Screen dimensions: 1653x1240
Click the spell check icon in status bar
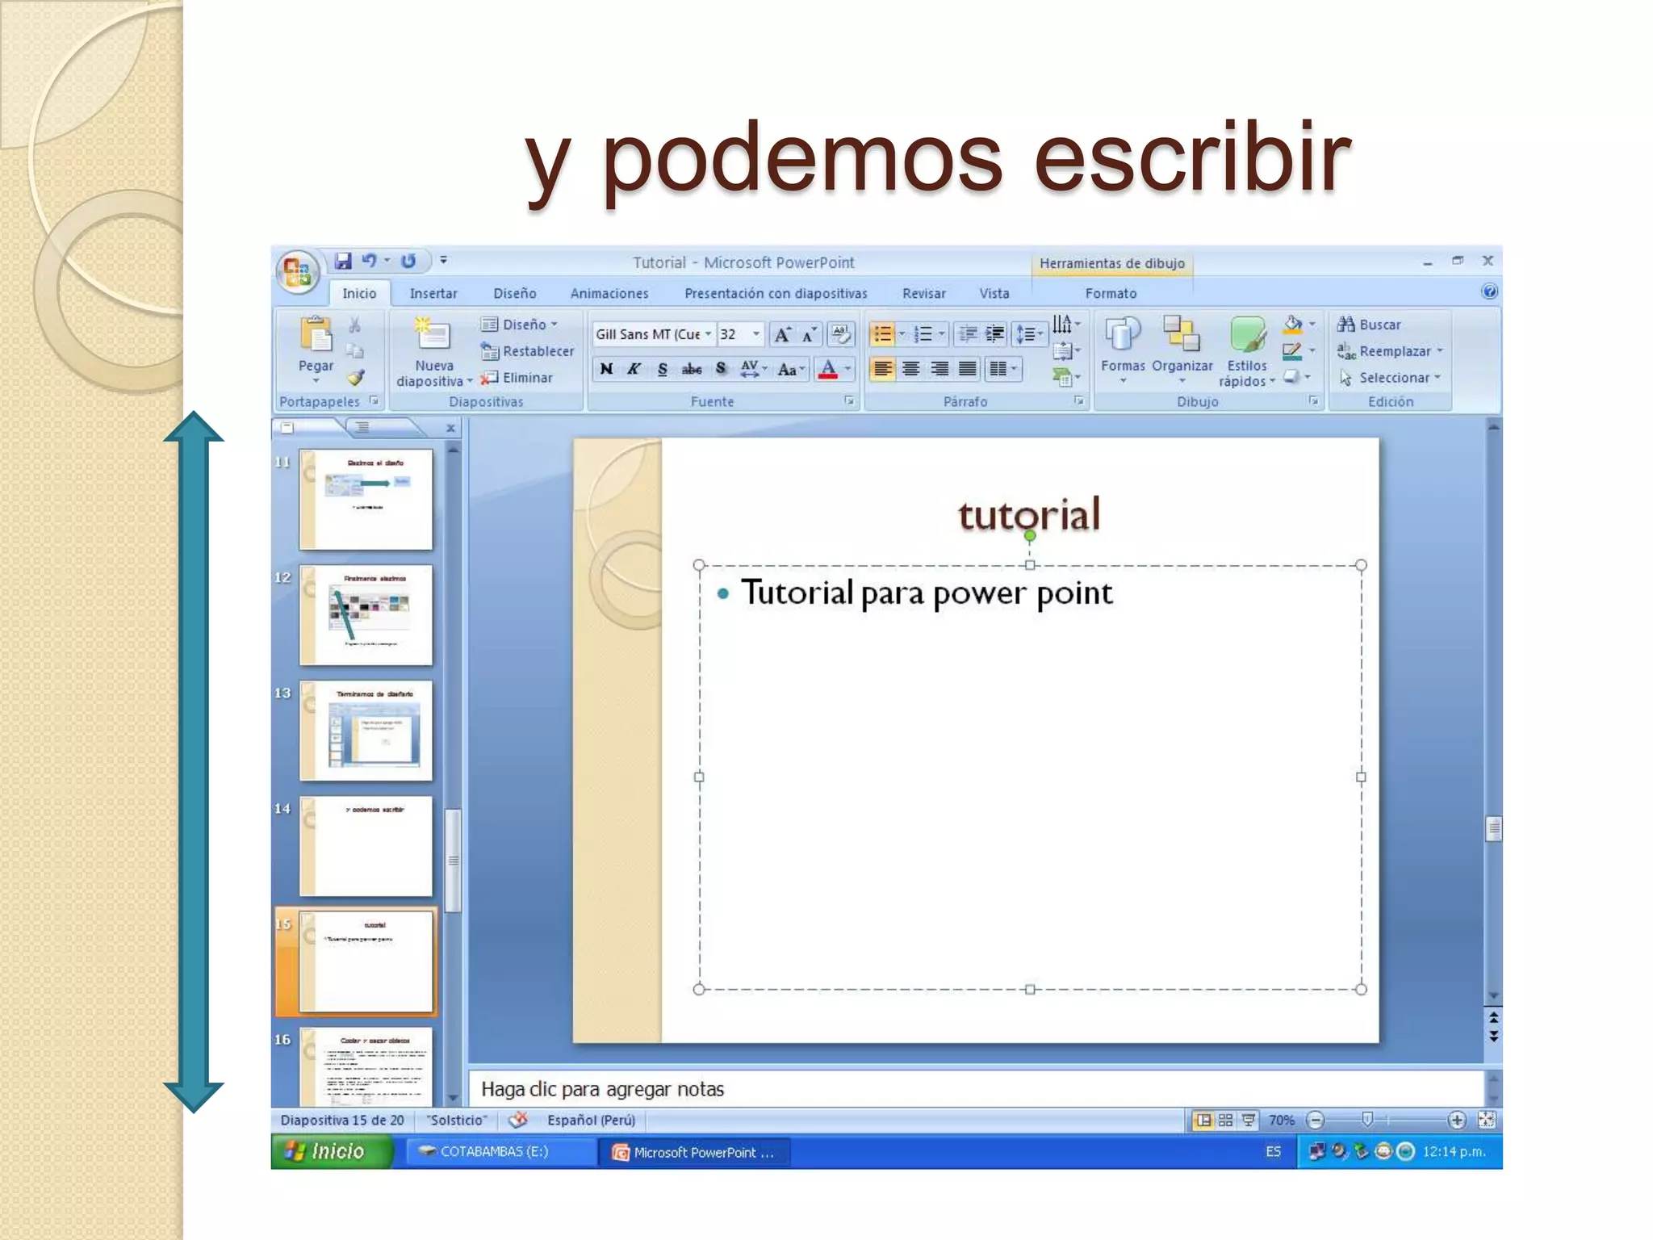point(518,1120)
